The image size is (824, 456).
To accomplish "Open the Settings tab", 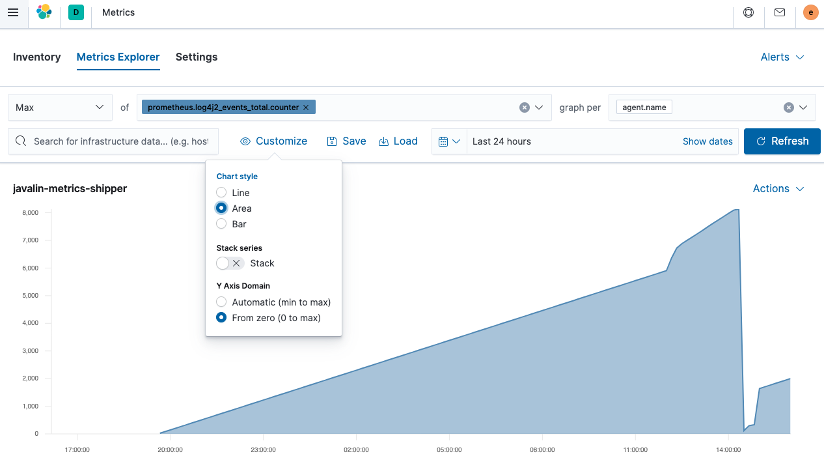I will 197,57.
